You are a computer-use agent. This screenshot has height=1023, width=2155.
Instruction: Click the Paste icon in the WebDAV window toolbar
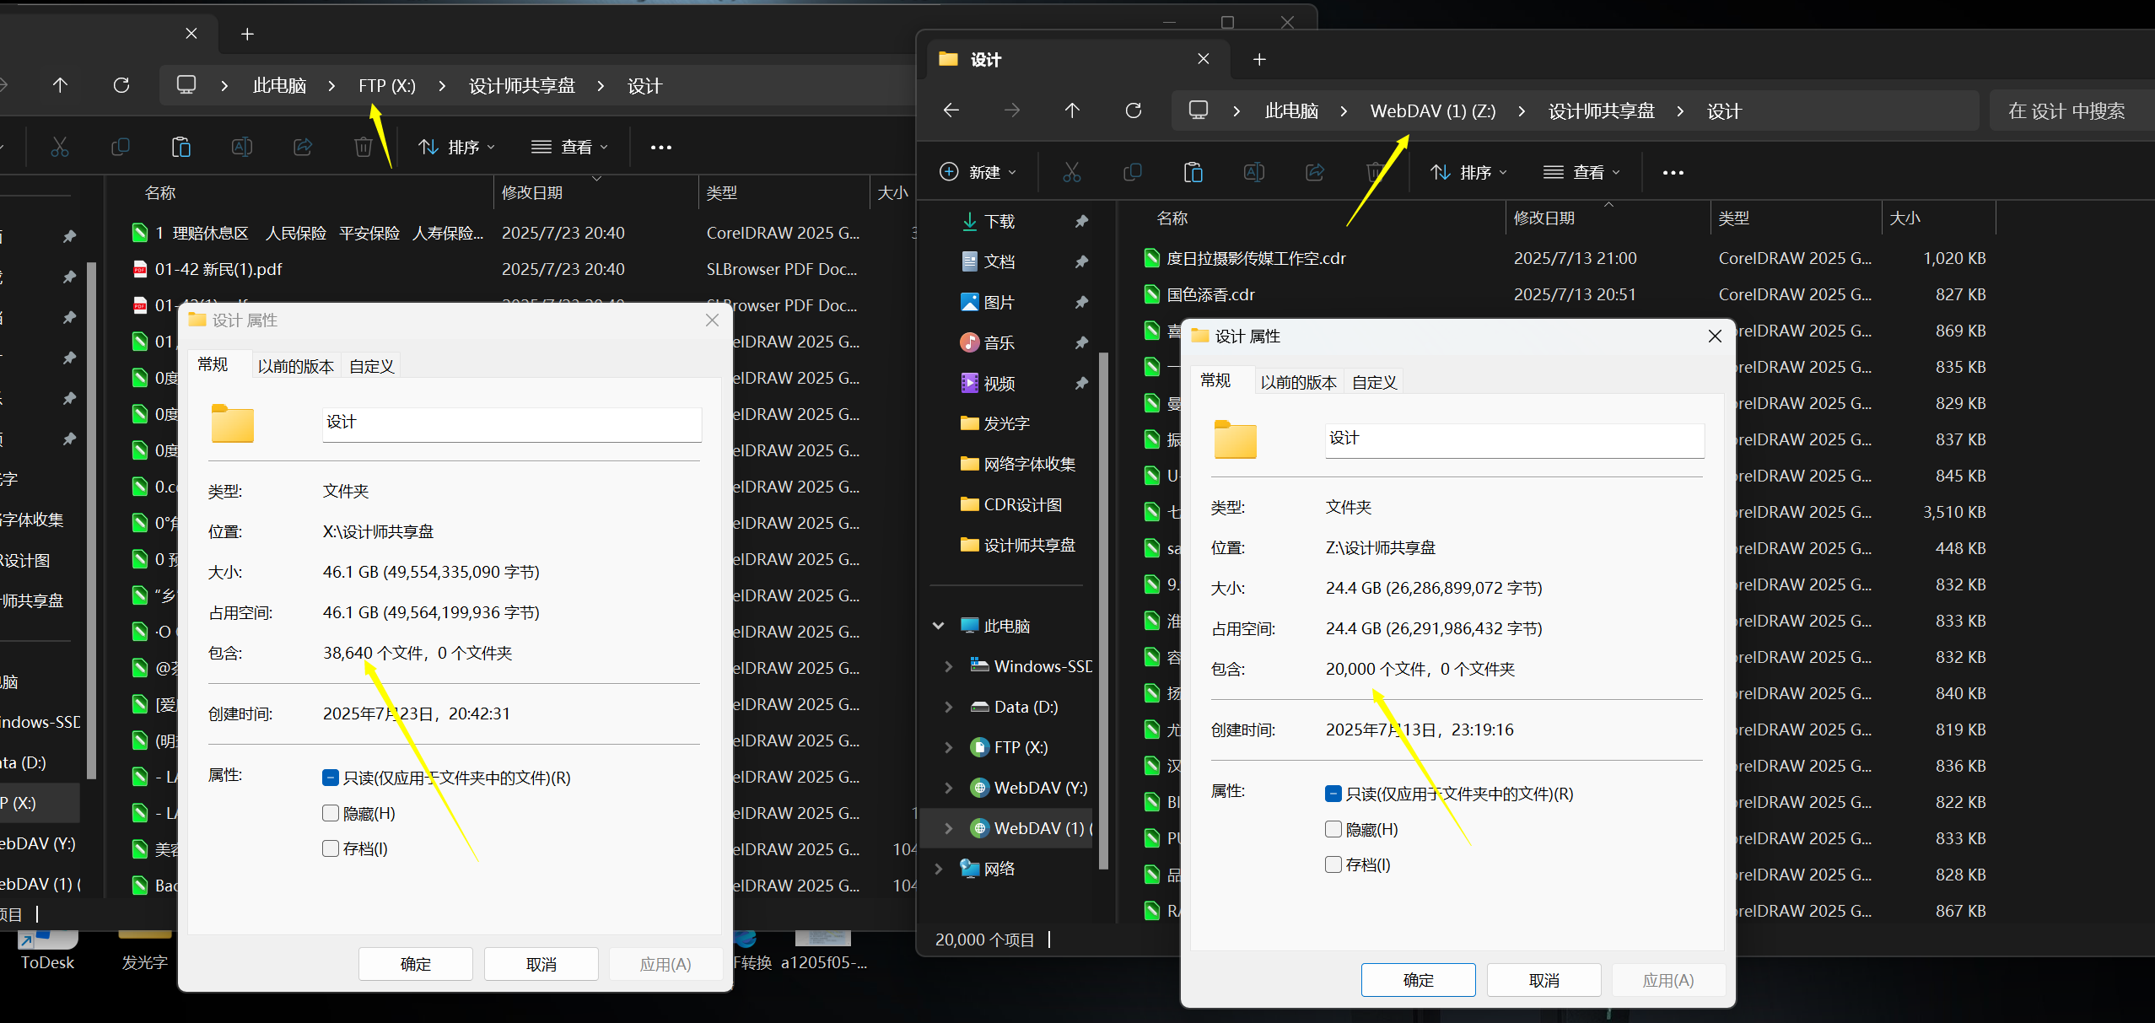1193,172
